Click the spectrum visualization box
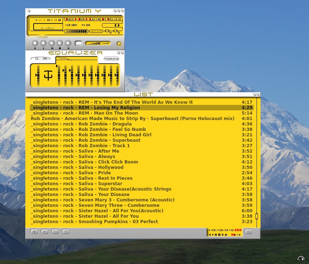309x264 pixels. [x=48, y=27]
